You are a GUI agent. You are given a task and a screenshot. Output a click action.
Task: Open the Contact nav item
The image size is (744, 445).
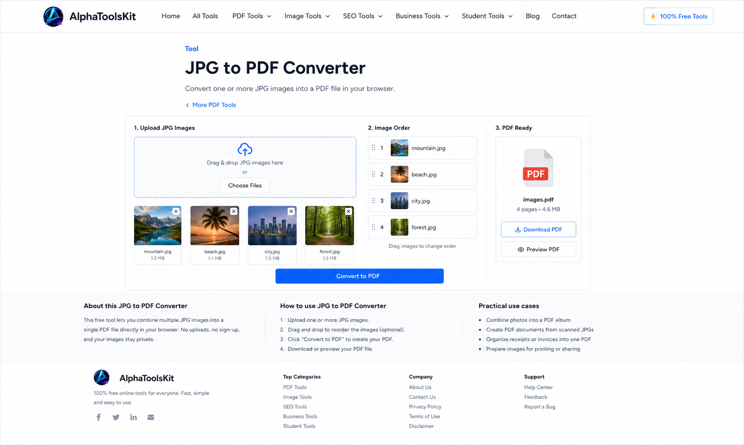(x=564, y=16)
